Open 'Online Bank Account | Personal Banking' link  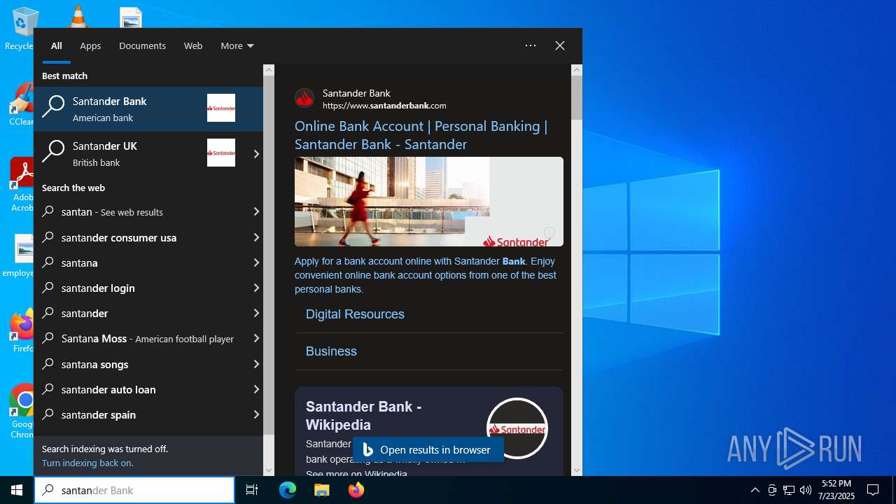point(421,135)
